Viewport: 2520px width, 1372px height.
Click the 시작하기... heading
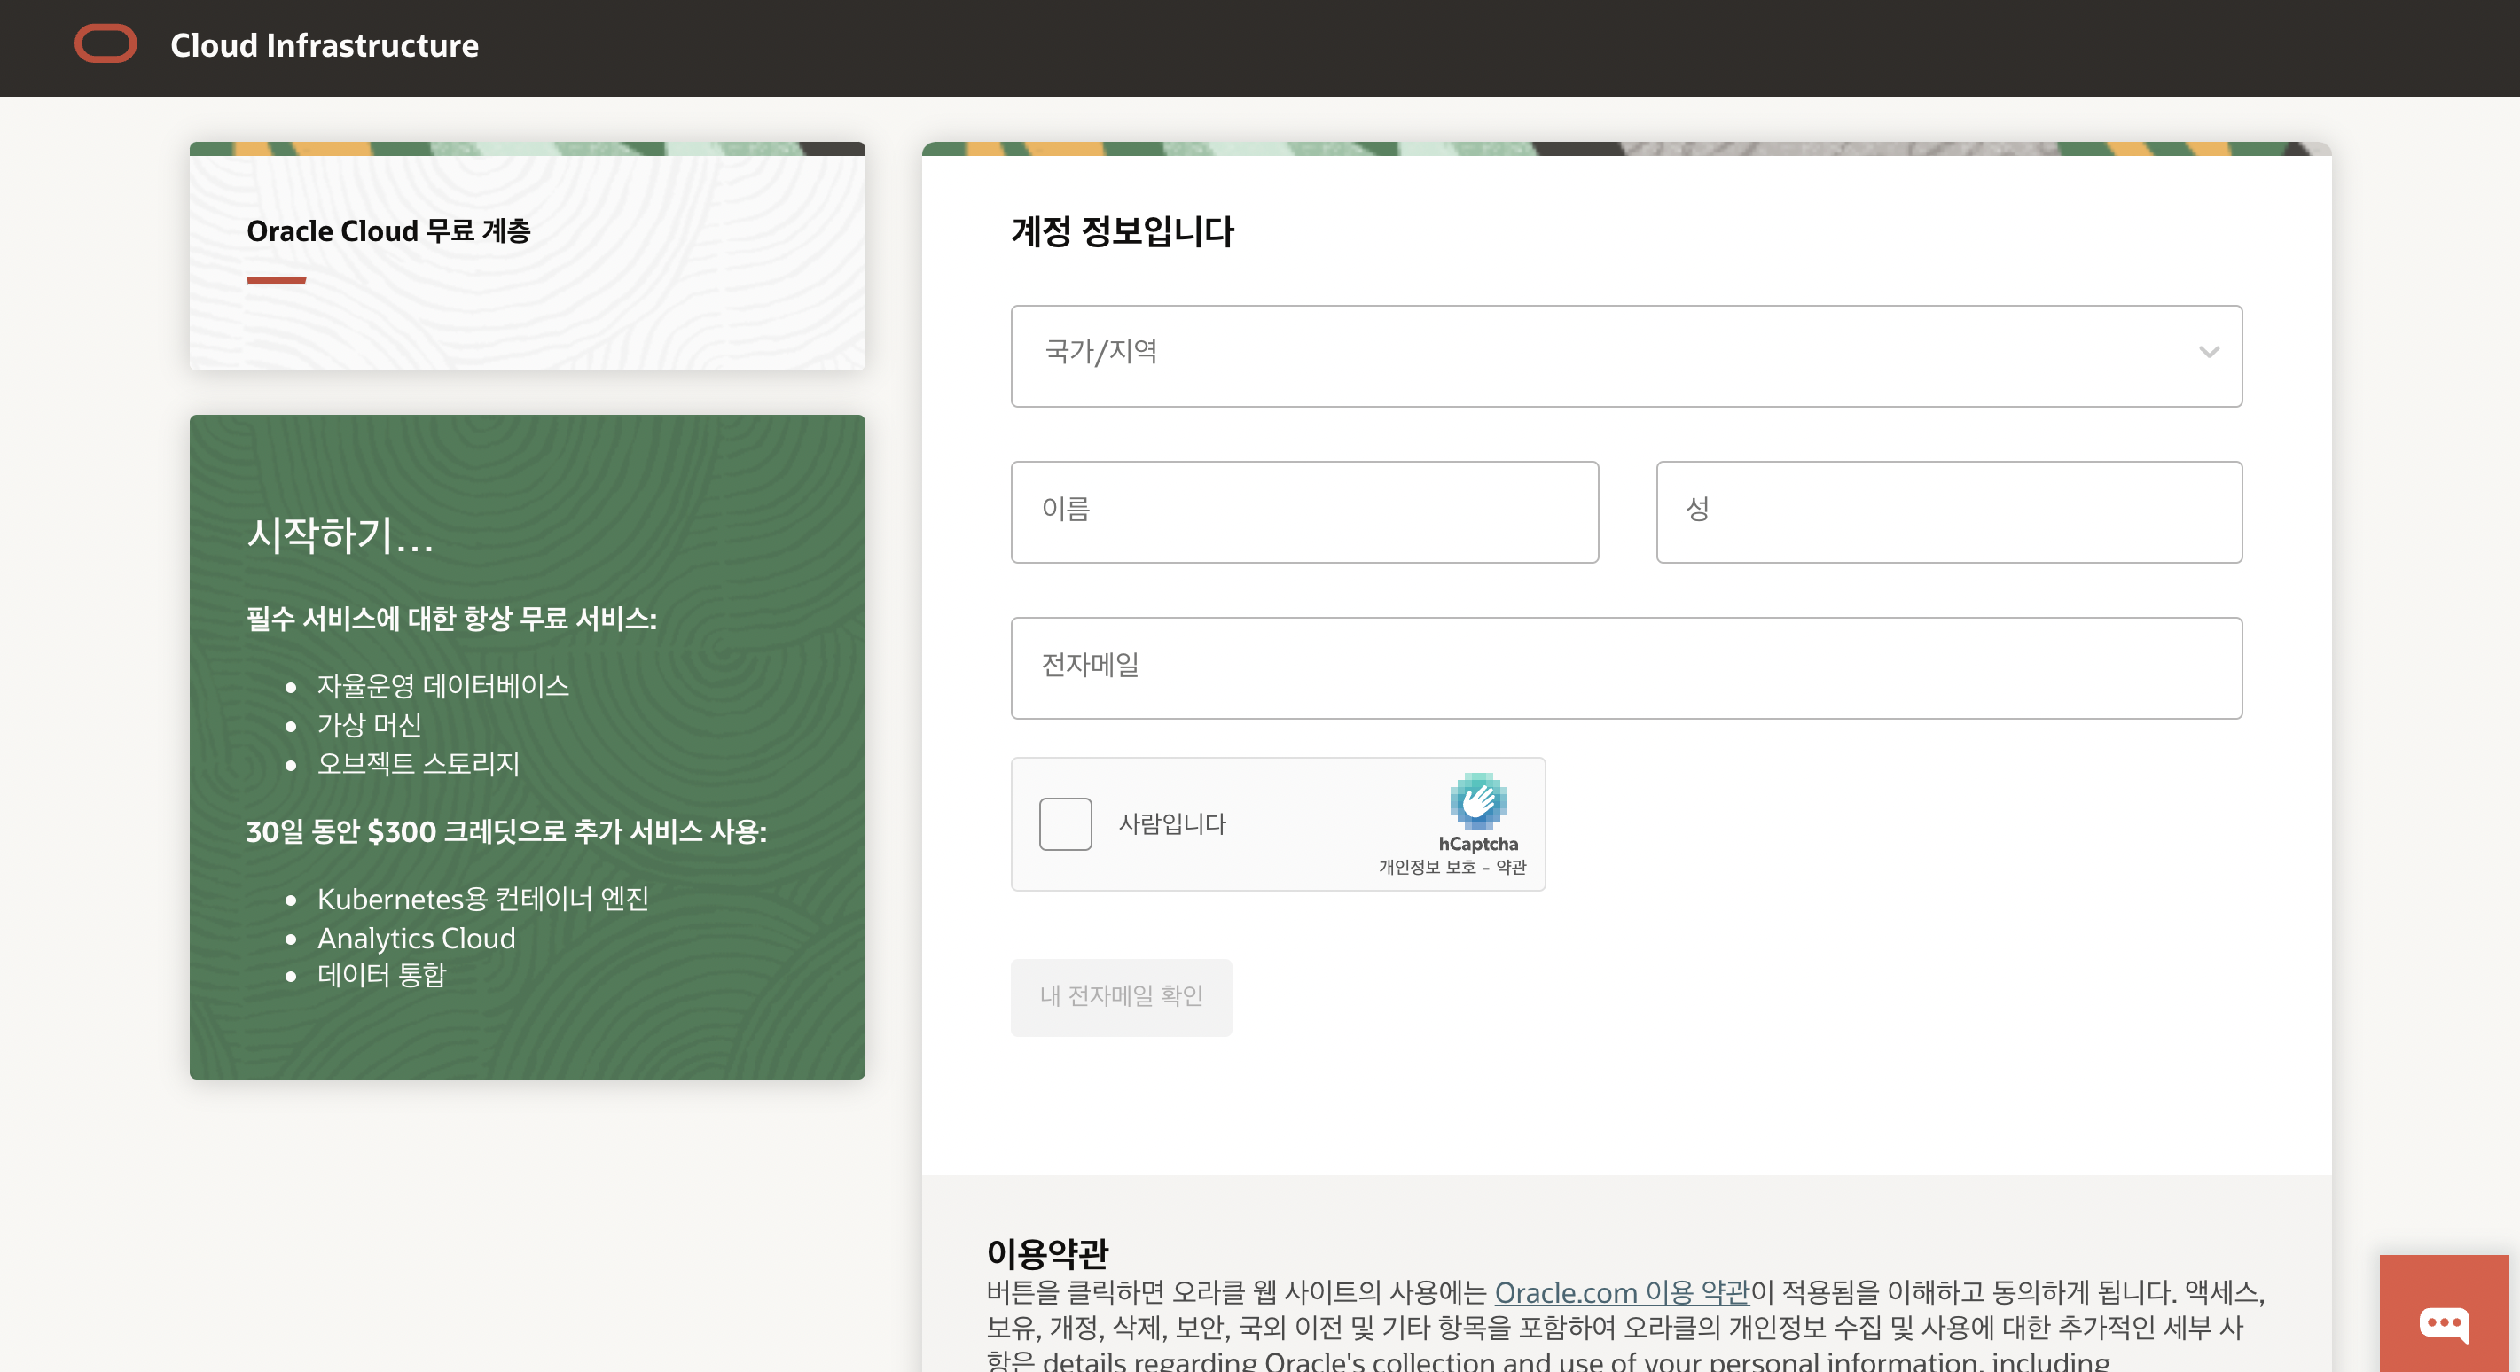[x=340, y=535]
